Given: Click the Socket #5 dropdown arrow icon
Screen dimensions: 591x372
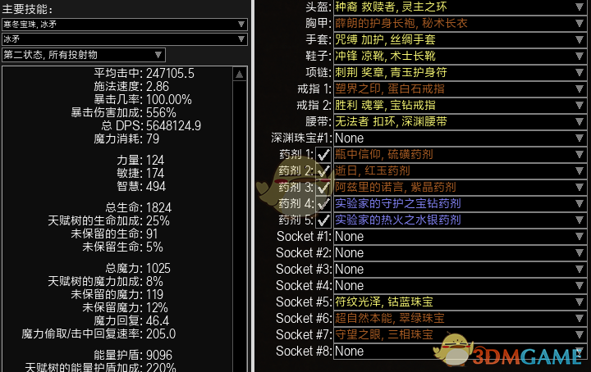Looking at the screenshot, I should [580, 302].
